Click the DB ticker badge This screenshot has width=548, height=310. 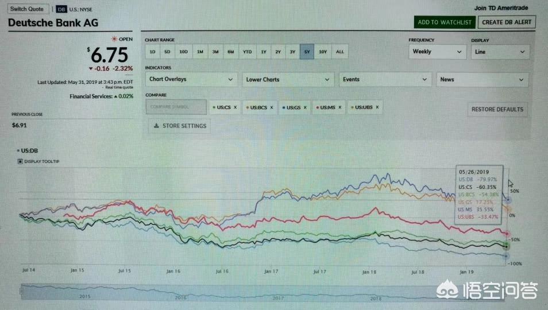[61, 9]
